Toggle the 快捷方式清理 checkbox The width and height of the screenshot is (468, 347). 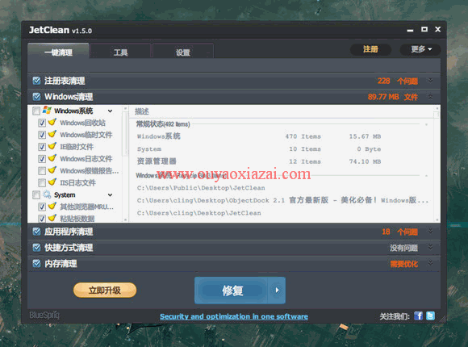(x=36, y=248)
